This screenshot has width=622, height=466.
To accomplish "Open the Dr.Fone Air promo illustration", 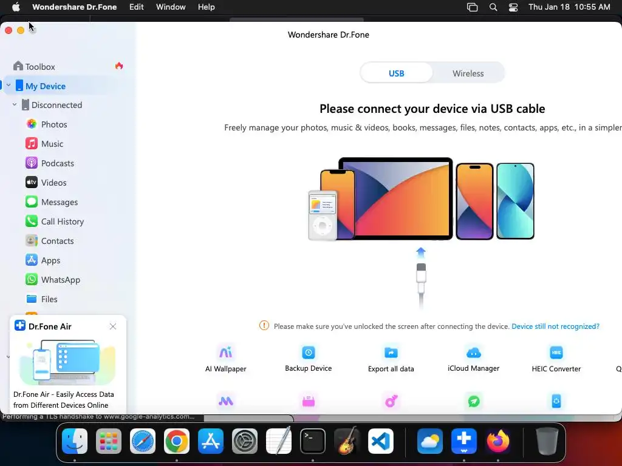I will (67, 362).
